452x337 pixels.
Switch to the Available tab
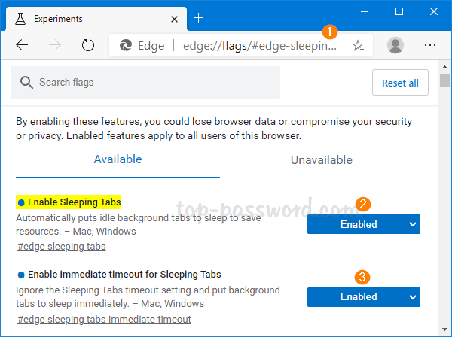(x=118, y=159)
